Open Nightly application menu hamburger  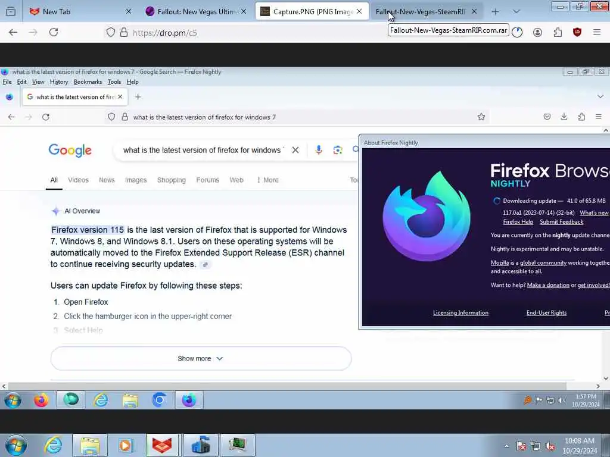pyautogui.click(x=599, y=117)
